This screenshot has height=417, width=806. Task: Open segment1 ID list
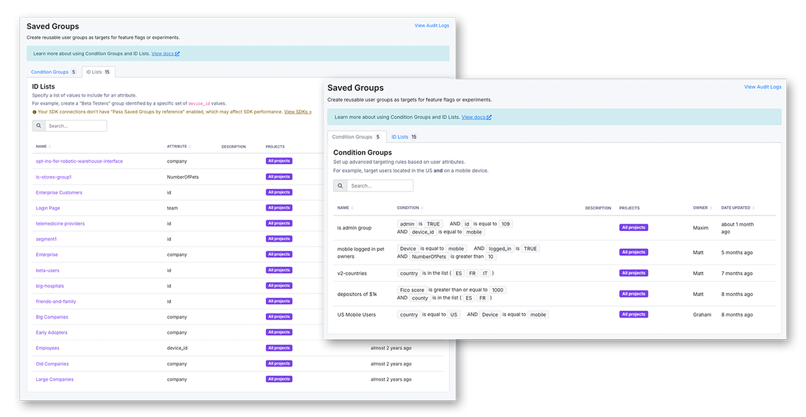pos(46,239)
